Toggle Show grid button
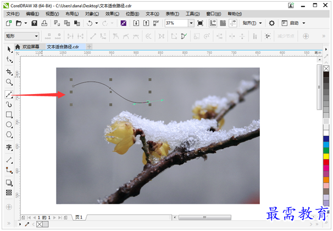This screenshot has width=333, height=231. coord(223,23)
